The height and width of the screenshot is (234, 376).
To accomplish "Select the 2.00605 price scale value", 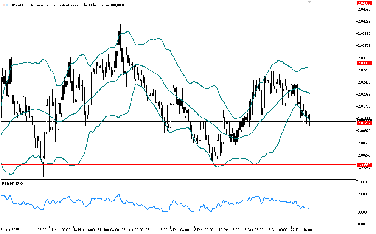I will pyautogui.click(x=364, y=143).
